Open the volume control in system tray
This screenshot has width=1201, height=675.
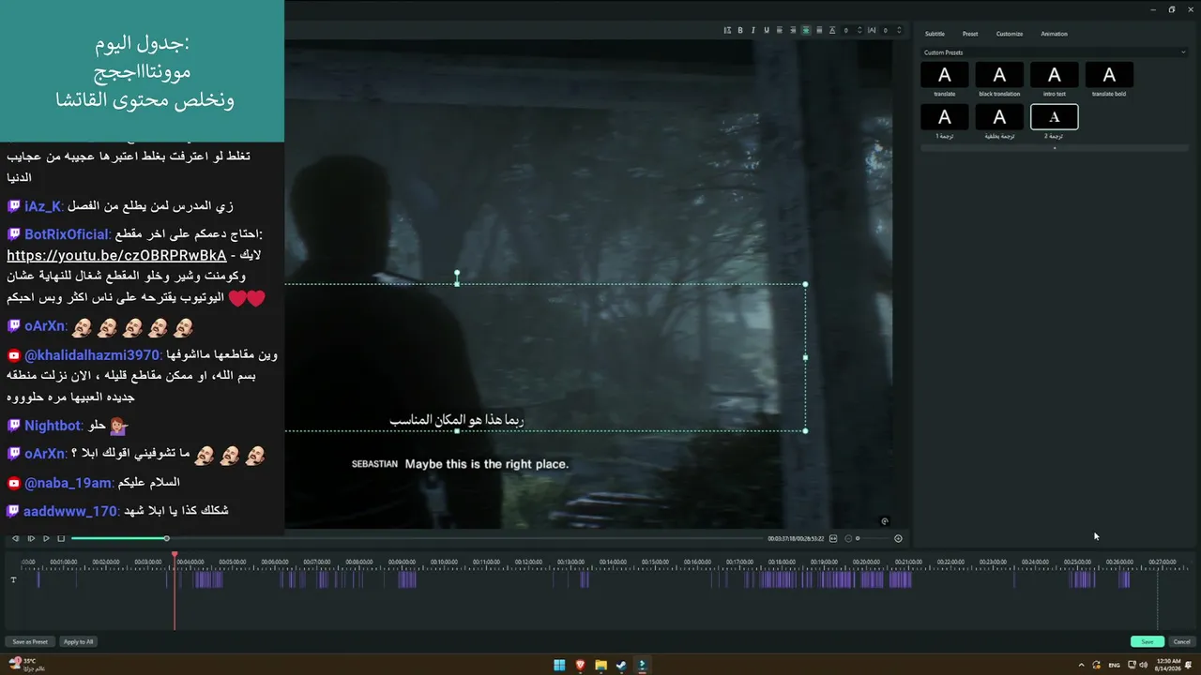tap(1143, 666)
